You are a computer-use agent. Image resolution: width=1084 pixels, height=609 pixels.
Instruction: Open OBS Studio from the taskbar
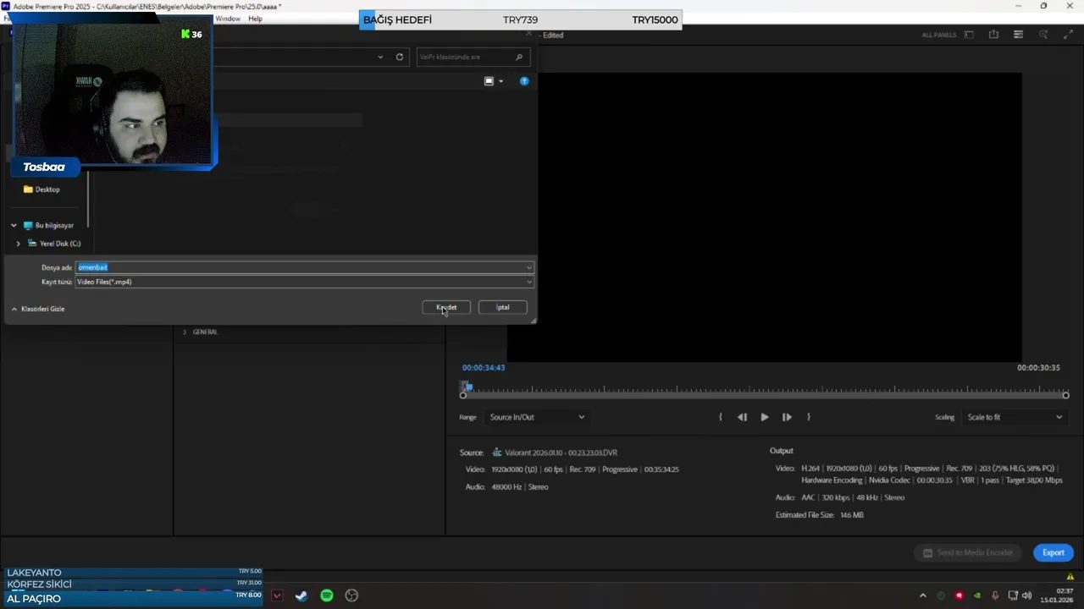(x=352, y=595)
